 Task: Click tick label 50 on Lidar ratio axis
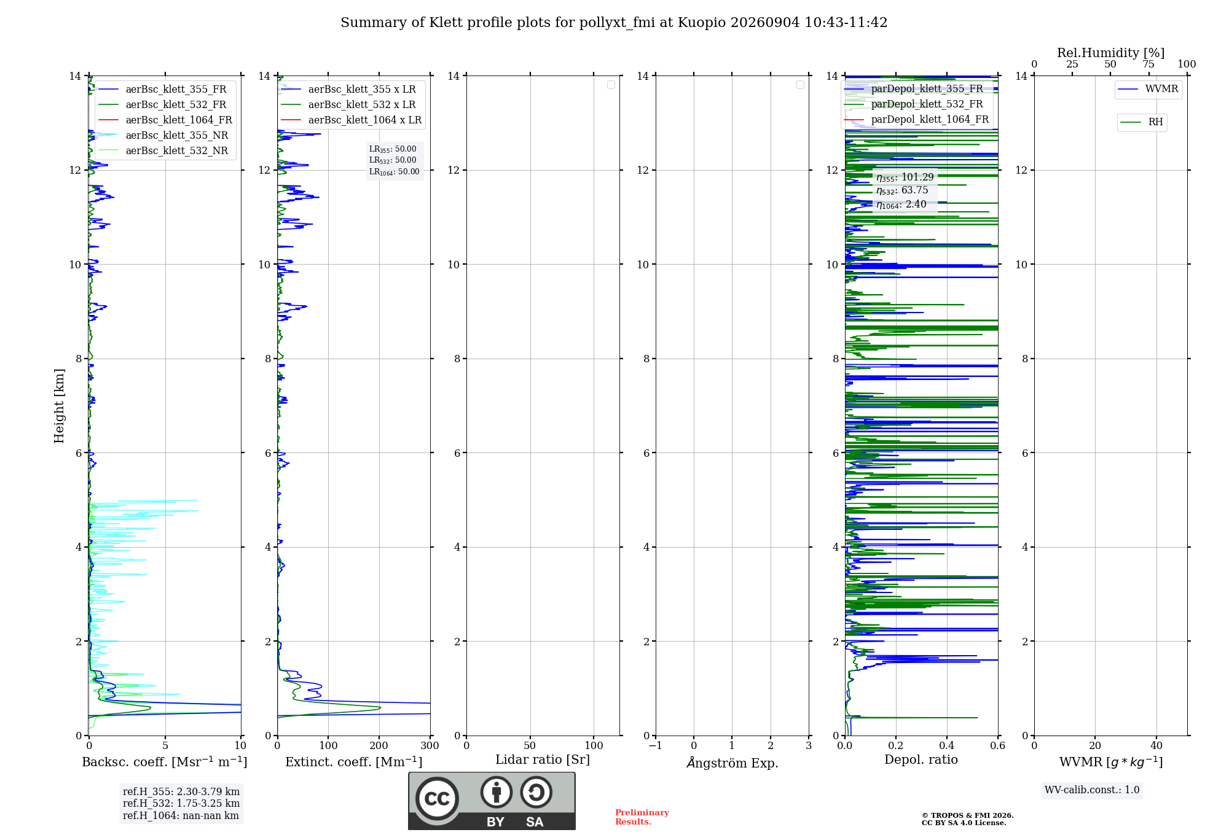(x=530, y=746)
